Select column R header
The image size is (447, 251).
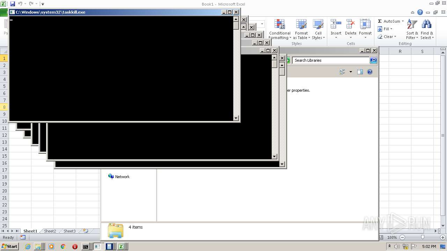400,51
